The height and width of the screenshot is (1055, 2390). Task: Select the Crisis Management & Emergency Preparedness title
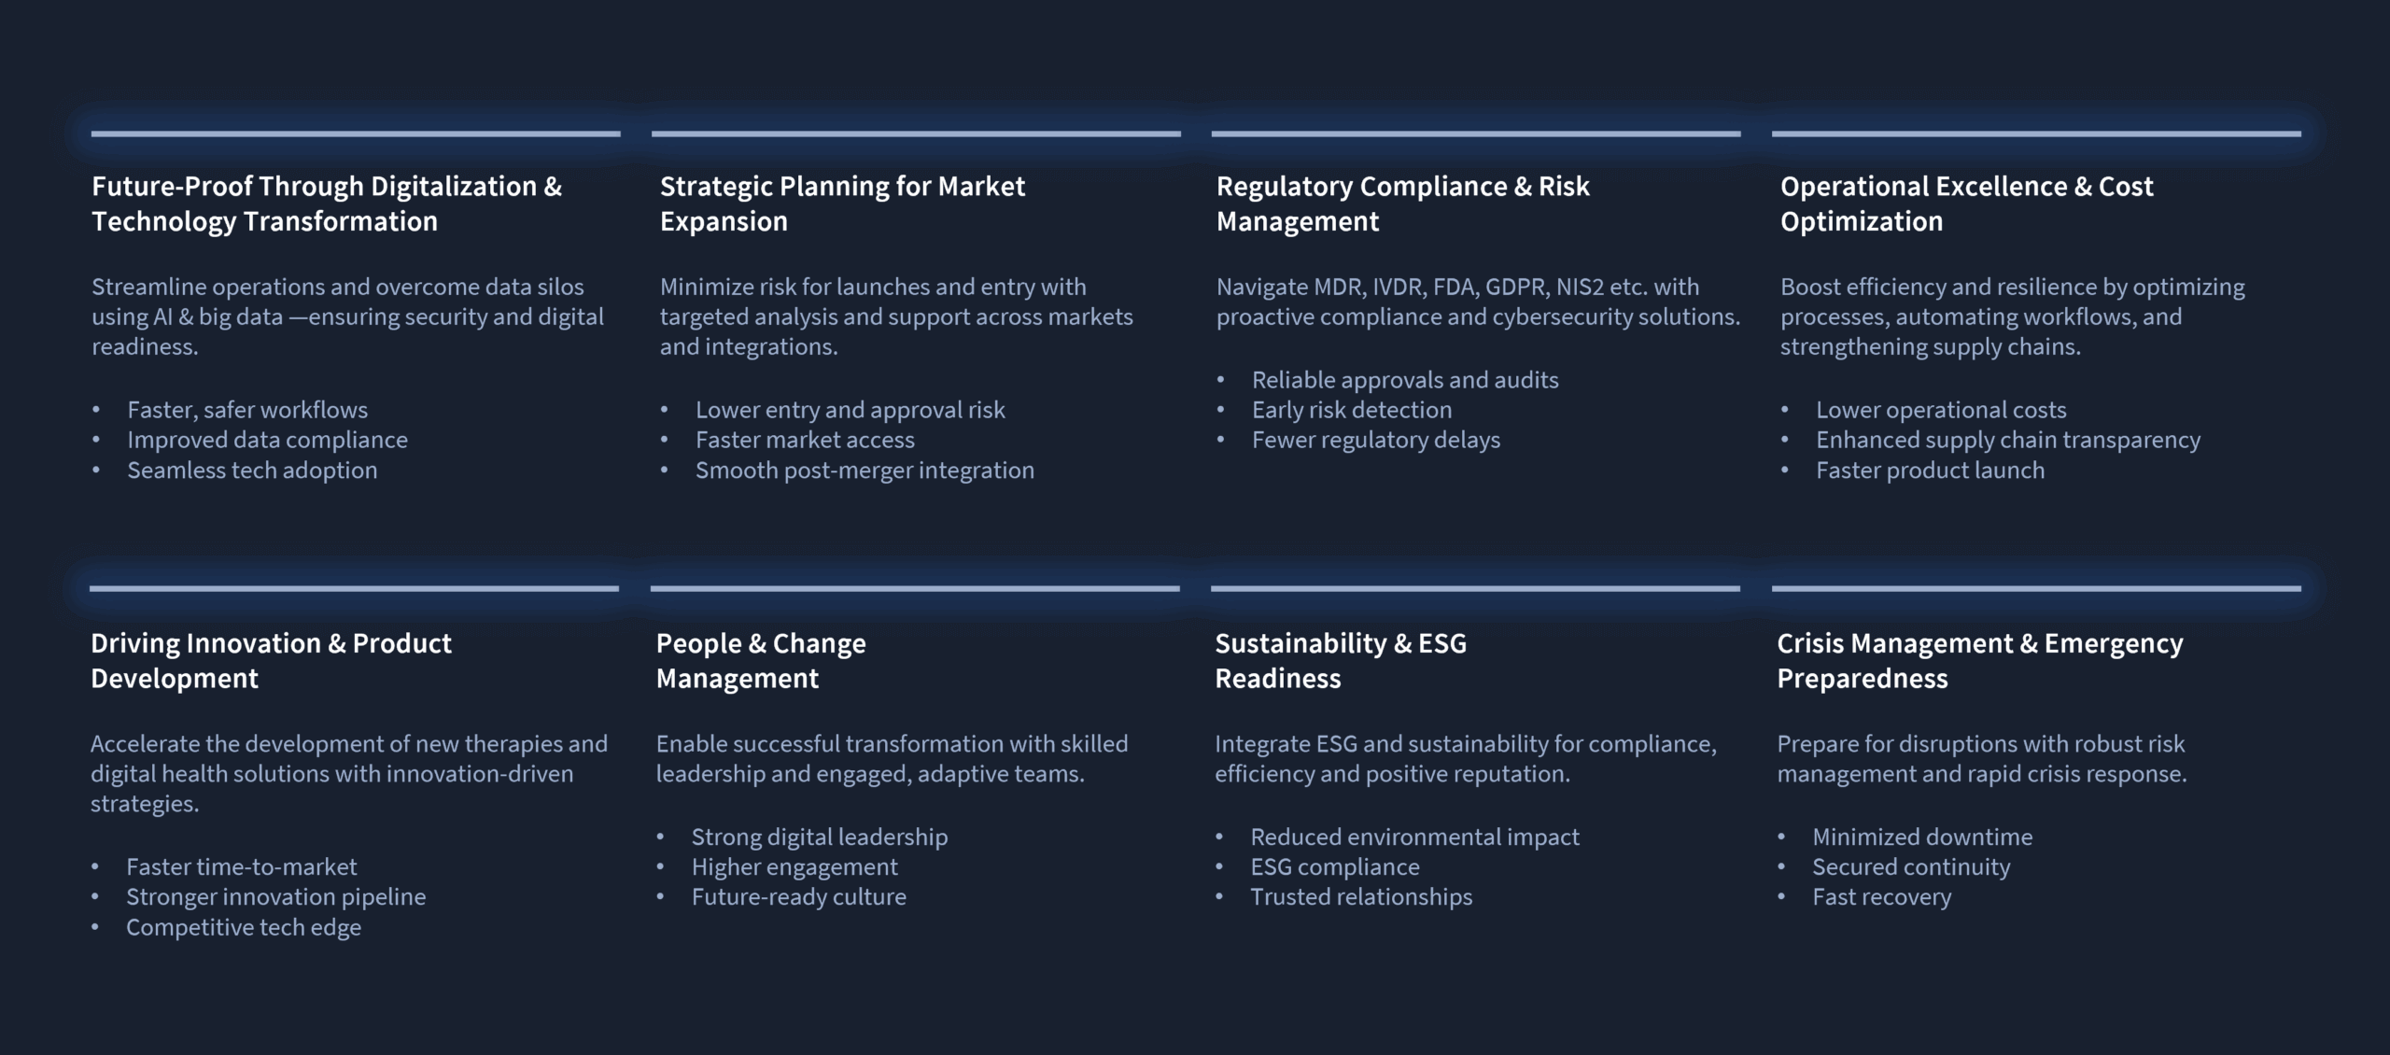coord(1979,660)
